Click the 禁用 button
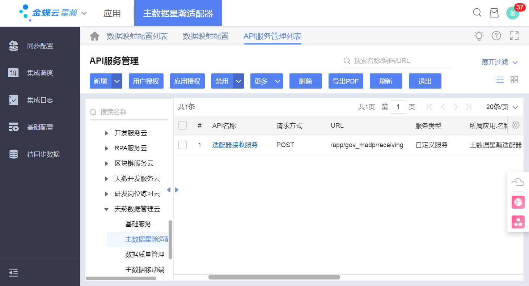 coord(222,81)
